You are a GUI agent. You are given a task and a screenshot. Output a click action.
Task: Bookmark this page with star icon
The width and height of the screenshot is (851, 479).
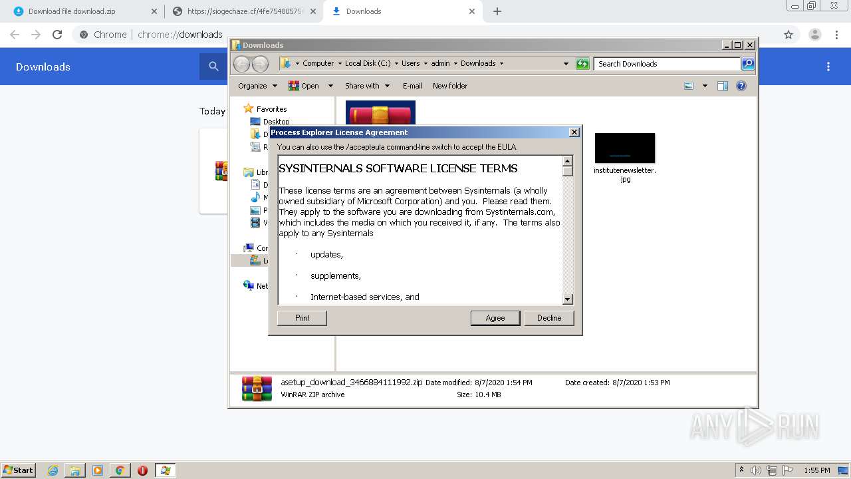click(x=789, y=35)
